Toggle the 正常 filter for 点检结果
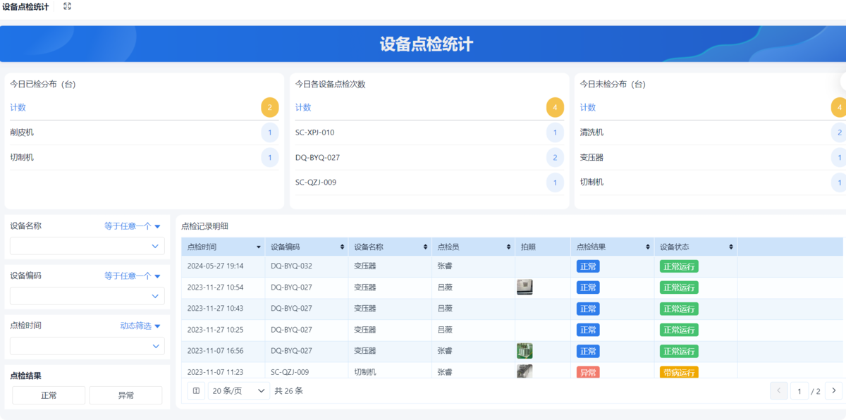Screen dimensions: 846x420 (49, 395)
